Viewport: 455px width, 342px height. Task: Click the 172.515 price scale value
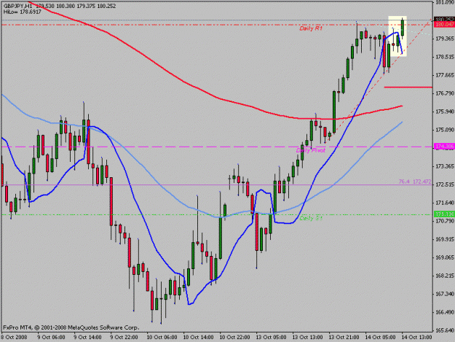[445, 184]
